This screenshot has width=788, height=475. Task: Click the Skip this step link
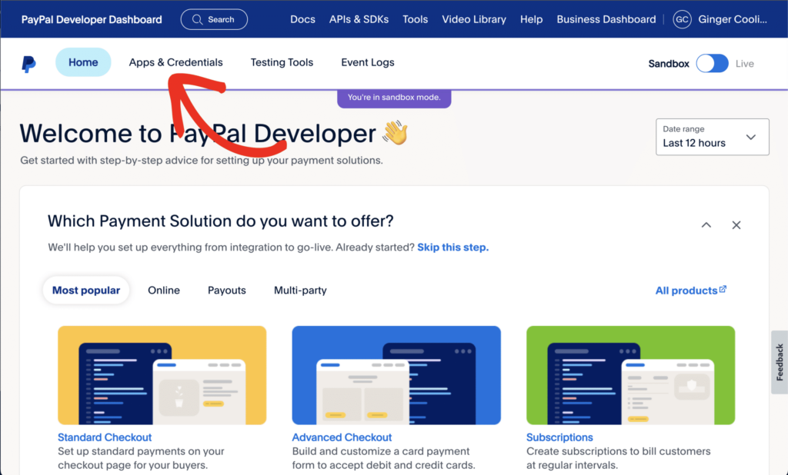[x=452, y=247]
